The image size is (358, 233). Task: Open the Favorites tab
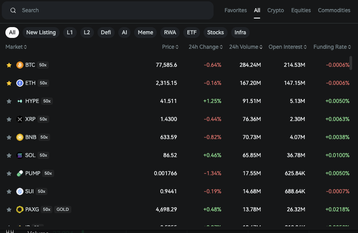(235, 10)
